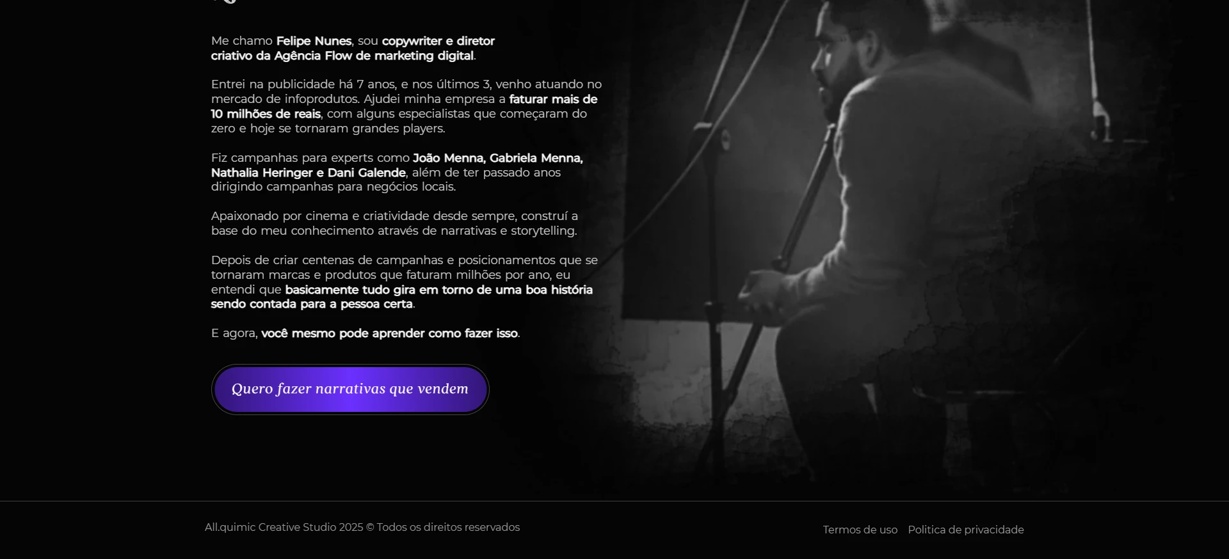Open the 'Politica de privacidade' footer link
The width and height of the screenshot is (1229, 559).
[965, 530]
